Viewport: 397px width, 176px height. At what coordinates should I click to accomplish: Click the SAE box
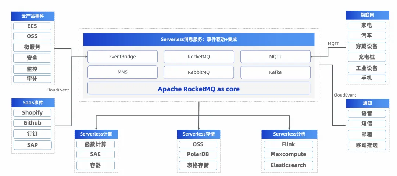pos(96,154)
